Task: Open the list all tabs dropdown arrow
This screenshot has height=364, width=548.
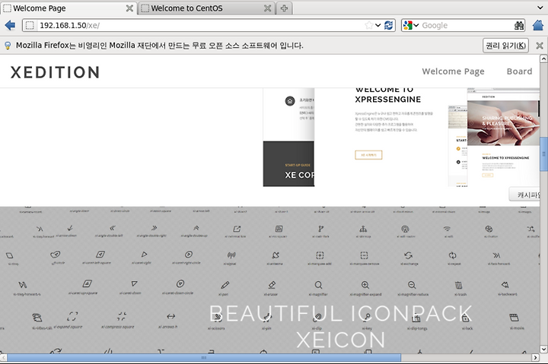Action: click(540, 8)
